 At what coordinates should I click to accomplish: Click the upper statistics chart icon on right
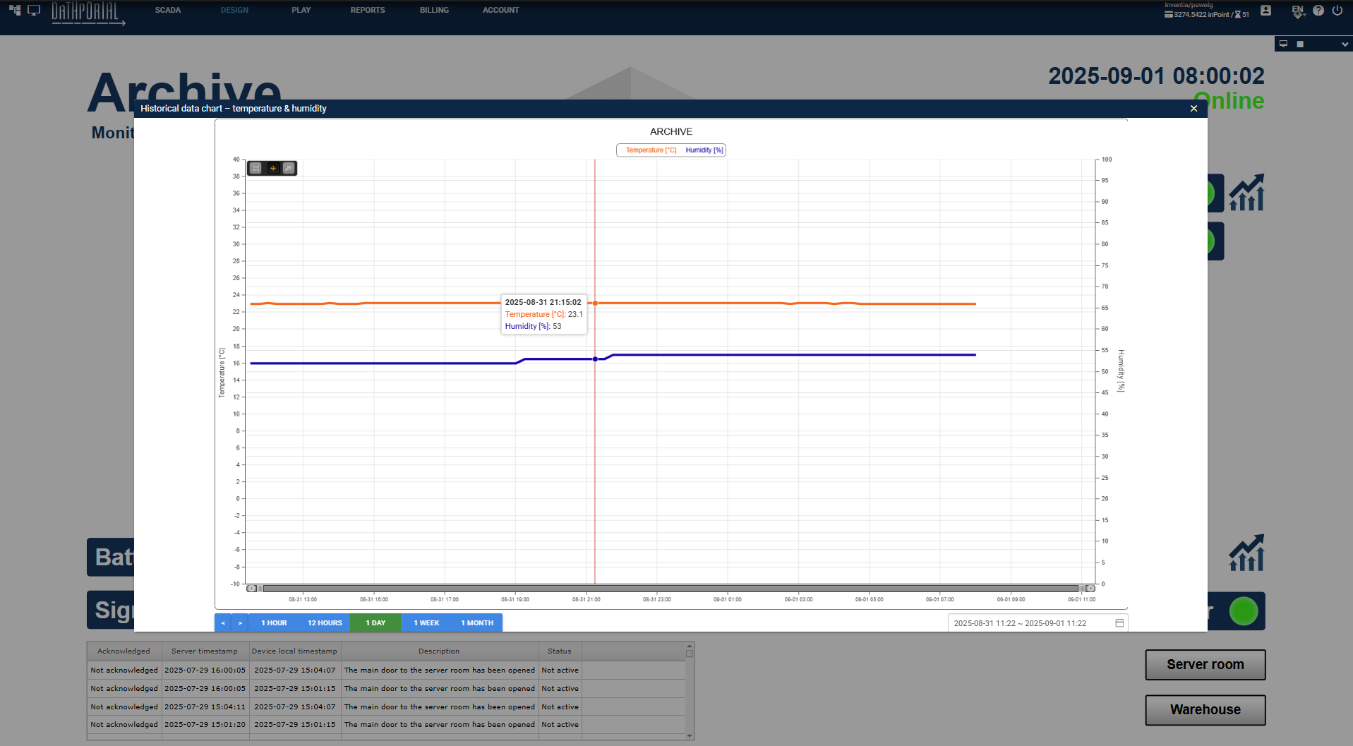pyautogui.click(x=1246, y=193)
